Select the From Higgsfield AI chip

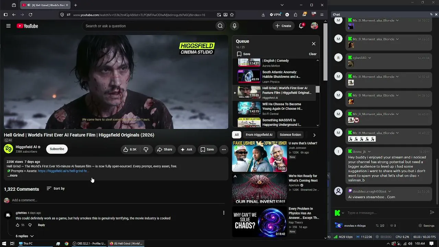click(x=259, y=135)
